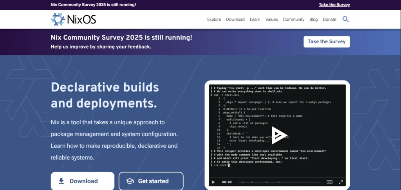
Task: Click the graduation cap icon on Get started
Action: click(x=130, y=181)
